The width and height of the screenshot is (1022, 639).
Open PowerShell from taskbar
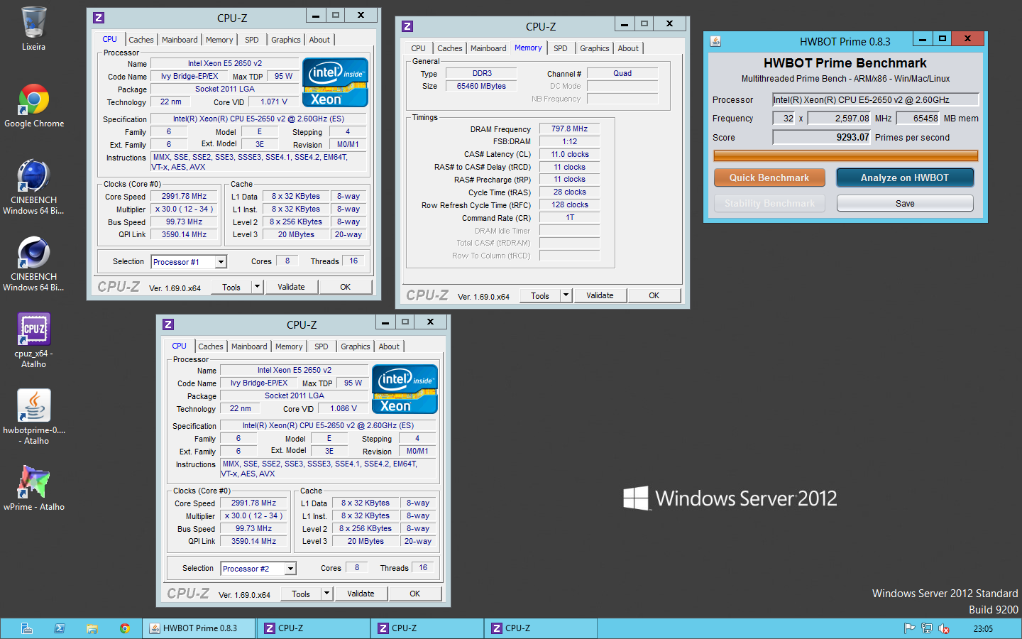click(60, 628)
